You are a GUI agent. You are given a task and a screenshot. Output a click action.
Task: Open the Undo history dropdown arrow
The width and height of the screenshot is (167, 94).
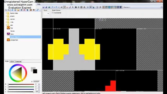55,7
